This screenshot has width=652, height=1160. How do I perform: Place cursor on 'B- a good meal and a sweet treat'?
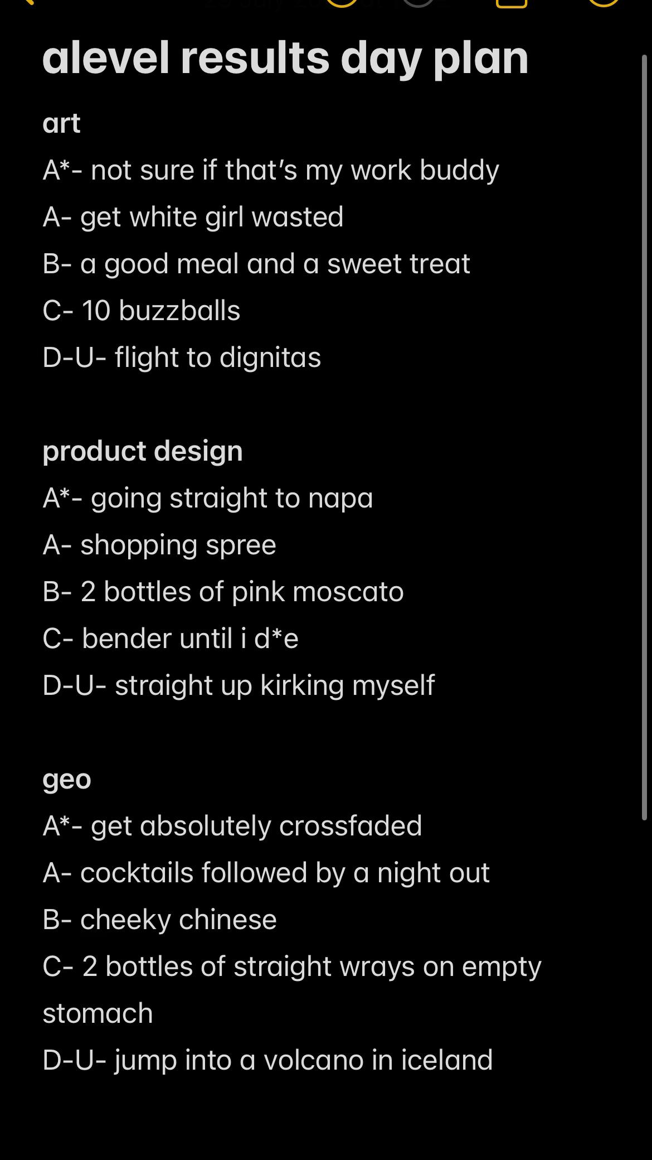pyautogui.click(x=256, y=264)
